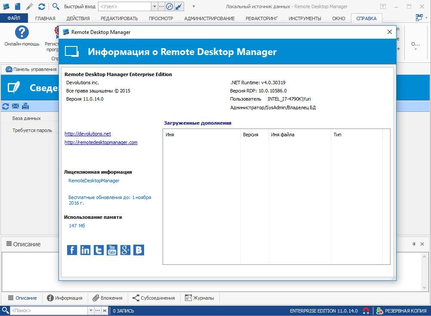Click the dialog resize grip corner
The image size is (431, 316).
point(394,278)
